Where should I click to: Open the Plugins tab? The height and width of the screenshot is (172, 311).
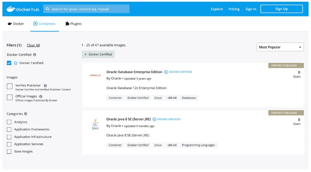tap(73, 24)
